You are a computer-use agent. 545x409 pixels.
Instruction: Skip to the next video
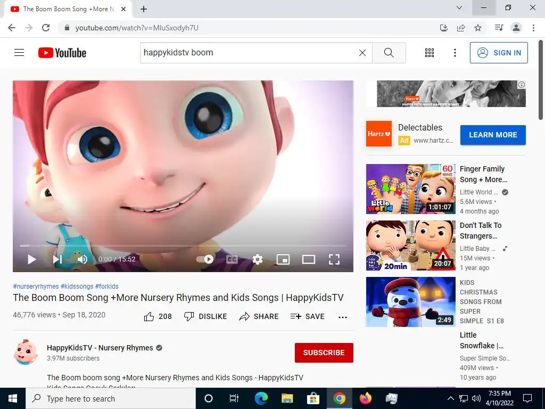tap(57, 259)
